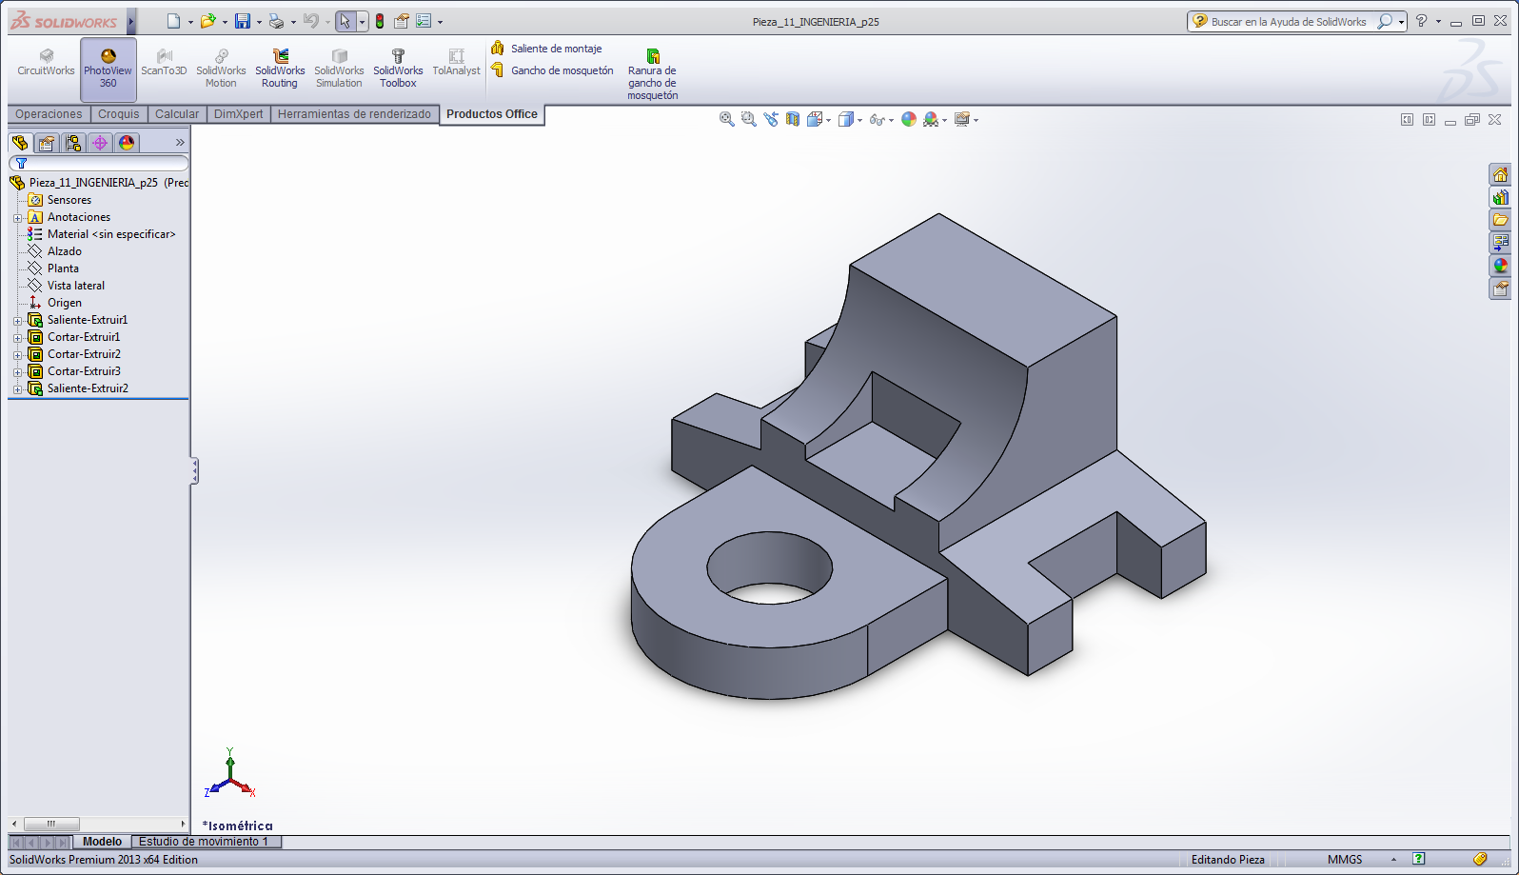Open the Display Style dropdown arrow

pyautogui.click(x=859, y=120)
